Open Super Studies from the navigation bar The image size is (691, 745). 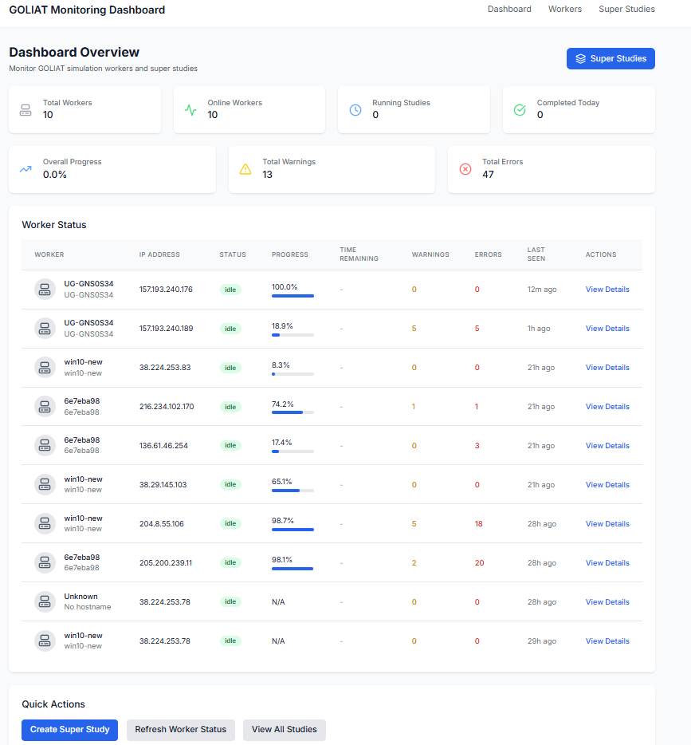coord(626,9)
